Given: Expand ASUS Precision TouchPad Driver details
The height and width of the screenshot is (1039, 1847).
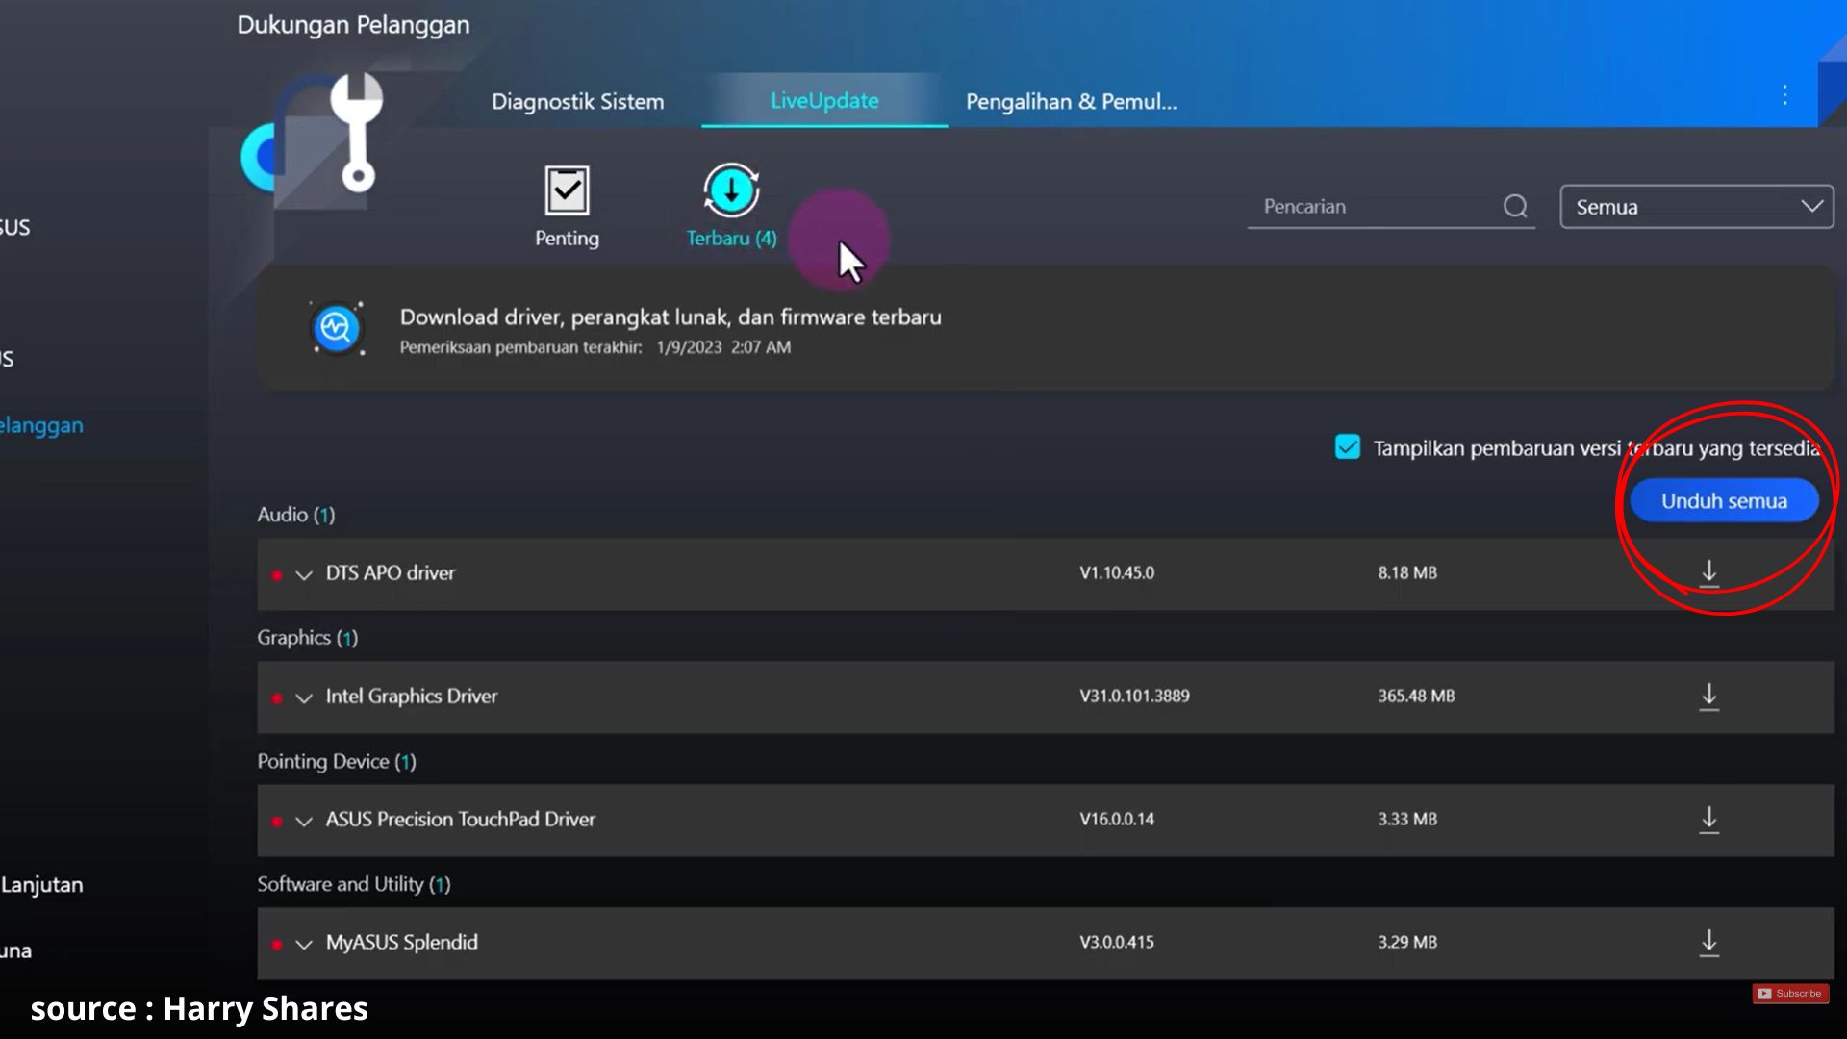Looking at the screenshot, I should (x=304, y=821).
